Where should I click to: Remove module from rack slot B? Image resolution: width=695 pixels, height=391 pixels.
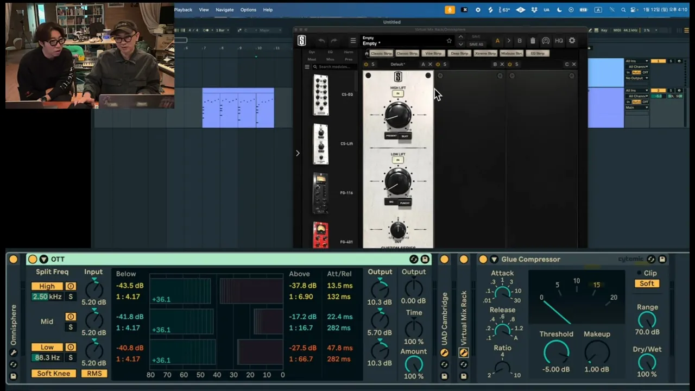pyautogui.click(x=502, y=65)
